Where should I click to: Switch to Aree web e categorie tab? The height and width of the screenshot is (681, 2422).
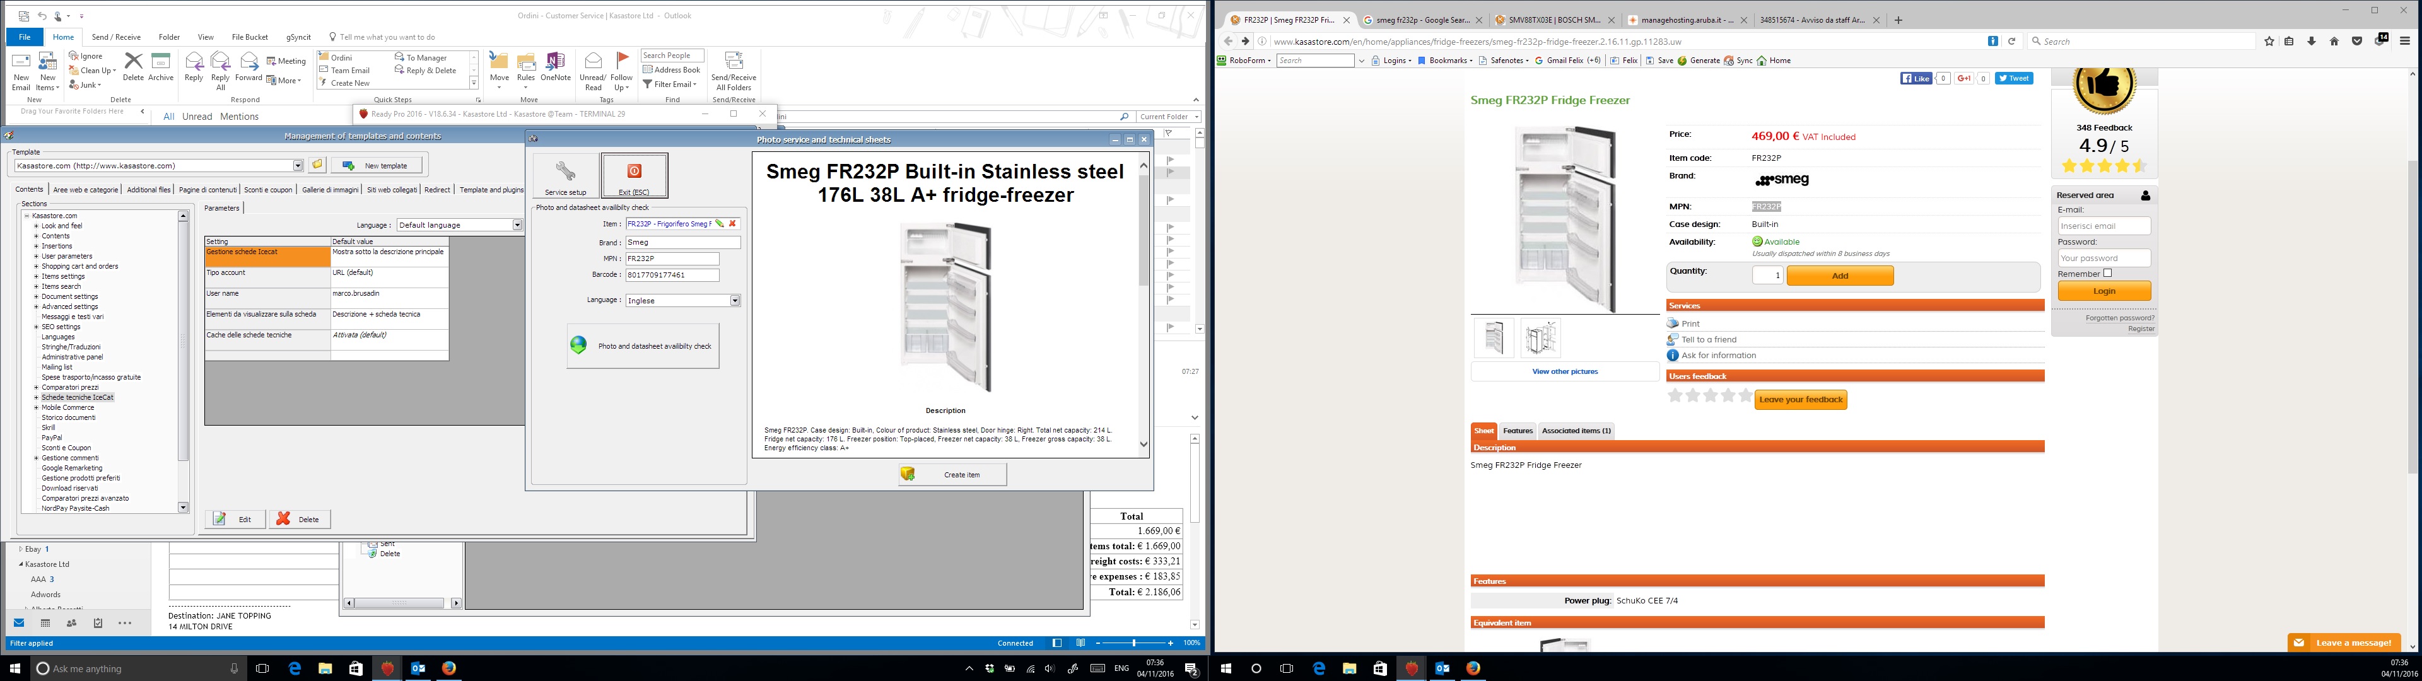click(86, 190)
